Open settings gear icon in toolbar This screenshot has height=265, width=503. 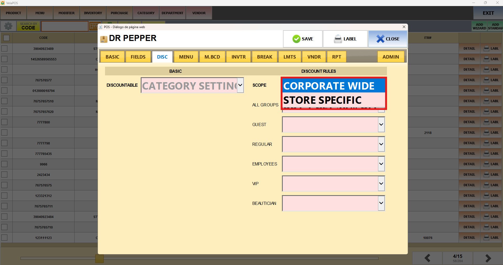click(x=8, y=26)
